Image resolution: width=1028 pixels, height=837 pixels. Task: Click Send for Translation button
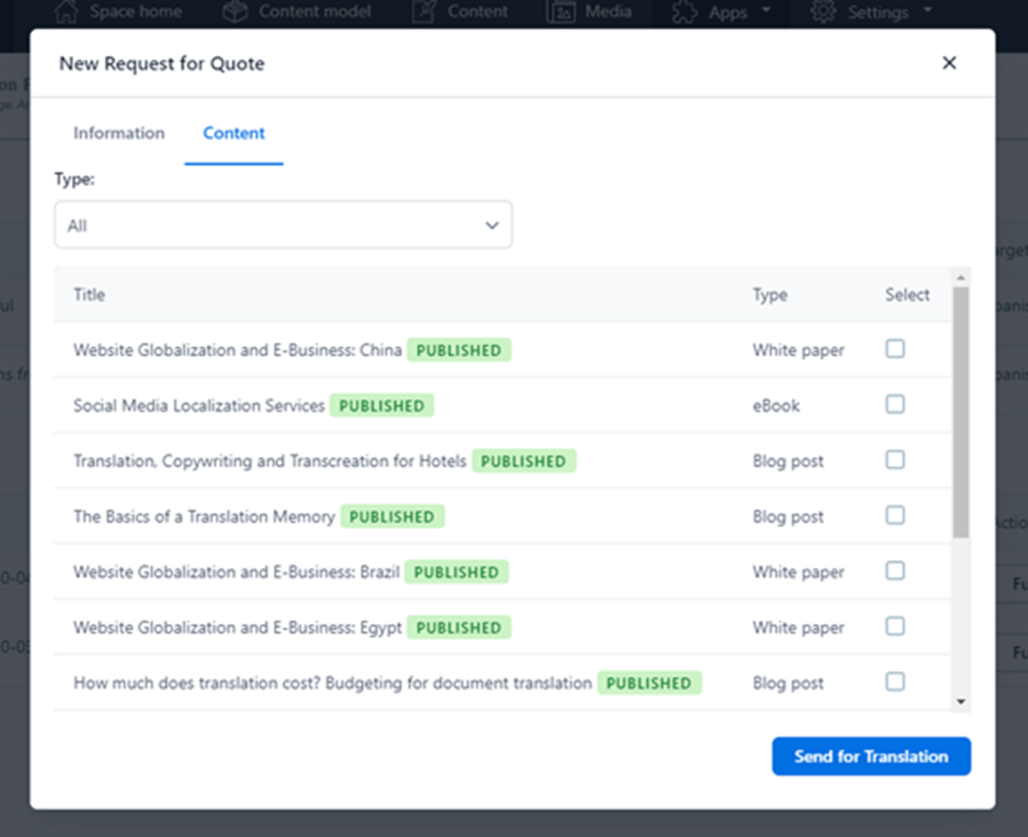(871, 756)
